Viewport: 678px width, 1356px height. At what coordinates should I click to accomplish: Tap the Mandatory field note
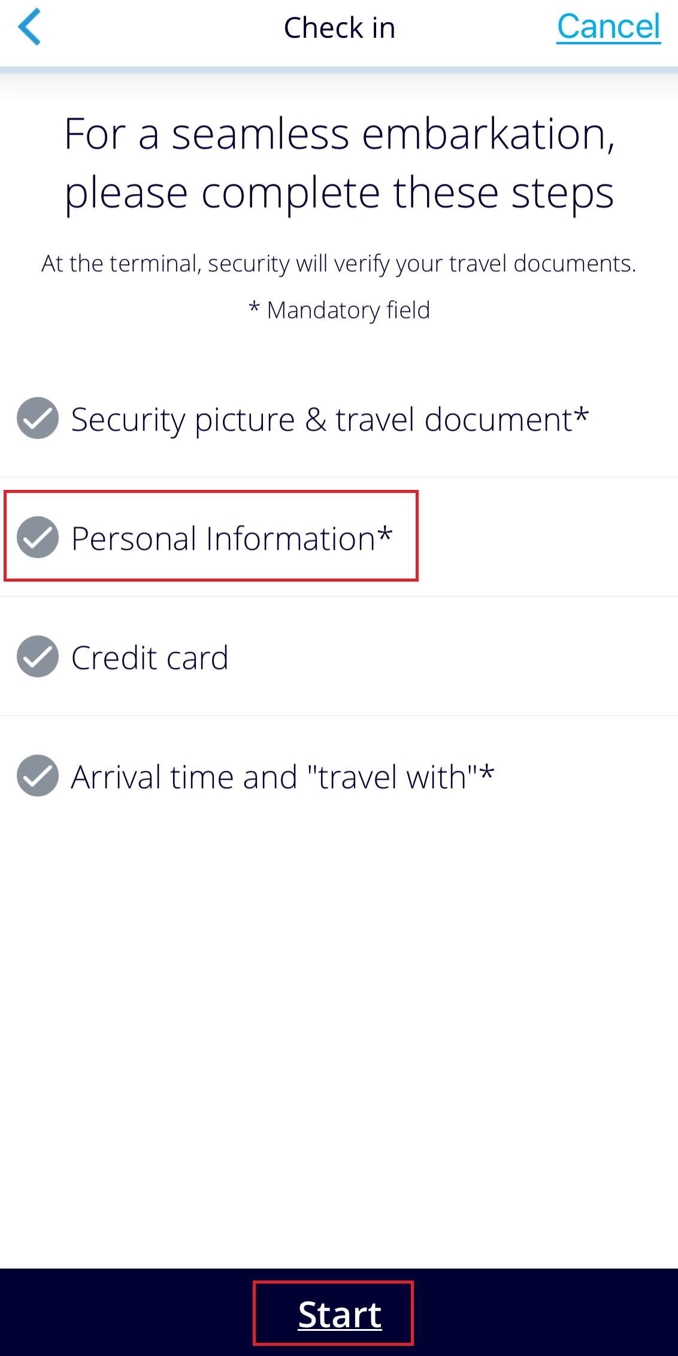(x=340, y=310)
